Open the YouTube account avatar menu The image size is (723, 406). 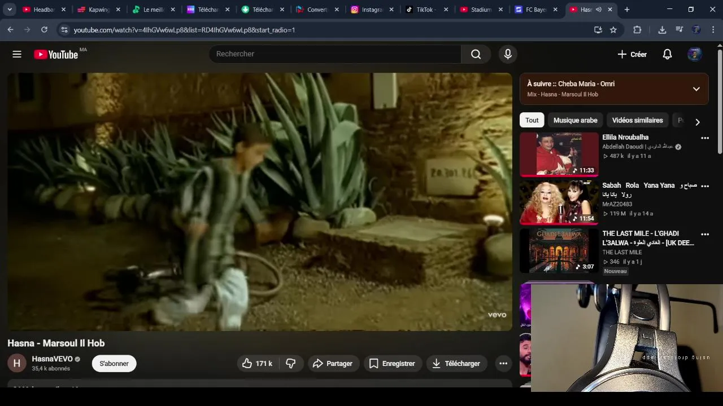(695, 54)
